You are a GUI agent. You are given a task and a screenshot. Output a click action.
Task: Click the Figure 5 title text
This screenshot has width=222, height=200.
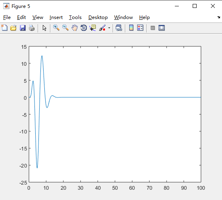[x=21, y=6]
